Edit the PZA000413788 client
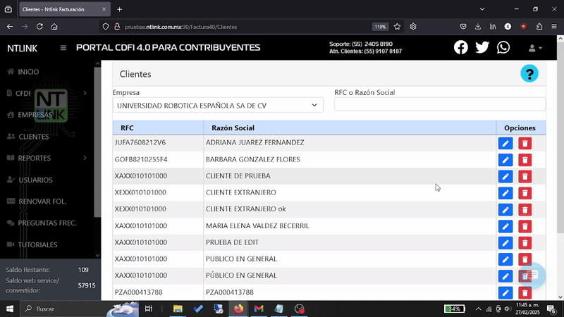 click(505, 293)
